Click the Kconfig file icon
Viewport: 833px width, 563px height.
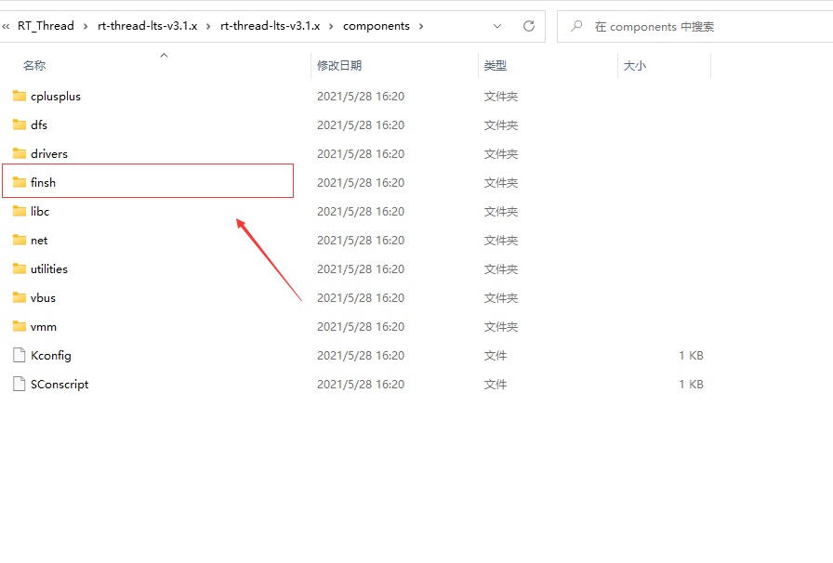[20, 355]
